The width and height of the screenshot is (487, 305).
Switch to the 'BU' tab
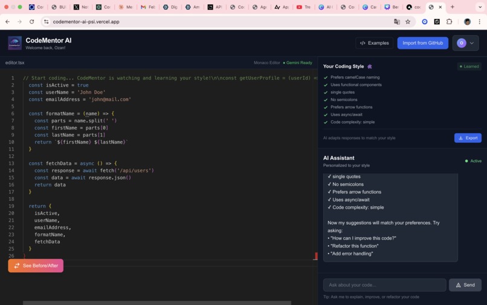click(59, 7)
